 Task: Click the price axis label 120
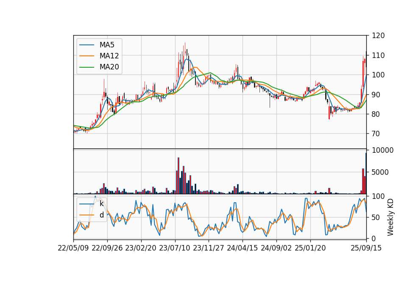[378, 36]
